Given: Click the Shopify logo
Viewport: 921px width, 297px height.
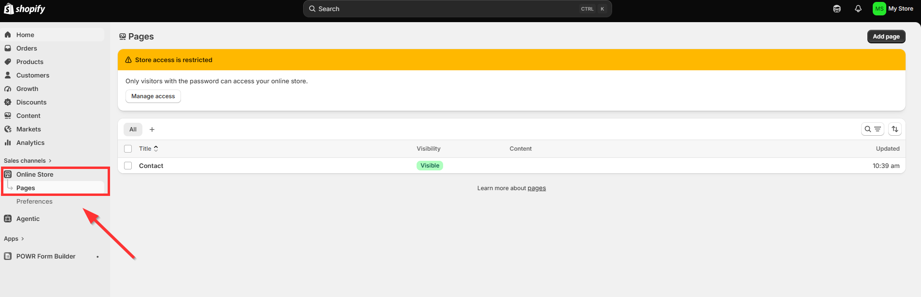Looking at the screenshot, I should (25, 9).
